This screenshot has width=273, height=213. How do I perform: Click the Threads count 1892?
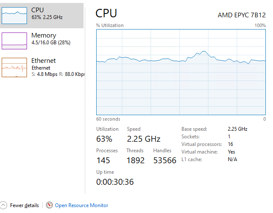coord(135,160)
